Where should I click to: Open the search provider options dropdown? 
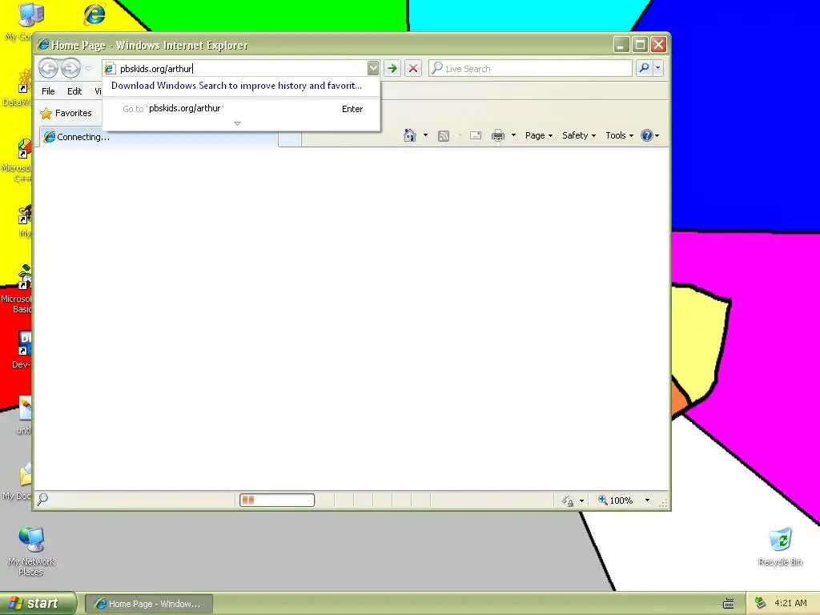(658, 68)
